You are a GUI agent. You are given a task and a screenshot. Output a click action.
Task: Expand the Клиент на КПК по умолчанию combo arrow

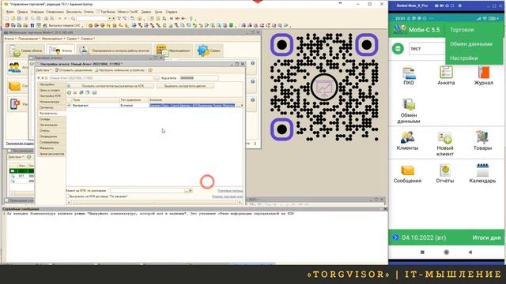pyautogui.click(x=190, y=191)
